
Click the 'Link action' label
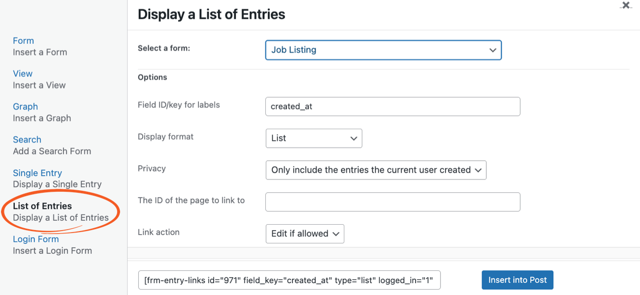point(159,232)
